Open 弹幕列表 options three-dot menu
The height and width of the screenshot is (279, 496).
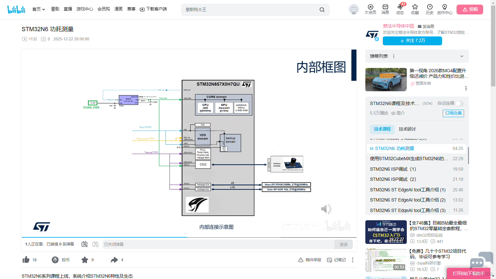tap(394, 56)
